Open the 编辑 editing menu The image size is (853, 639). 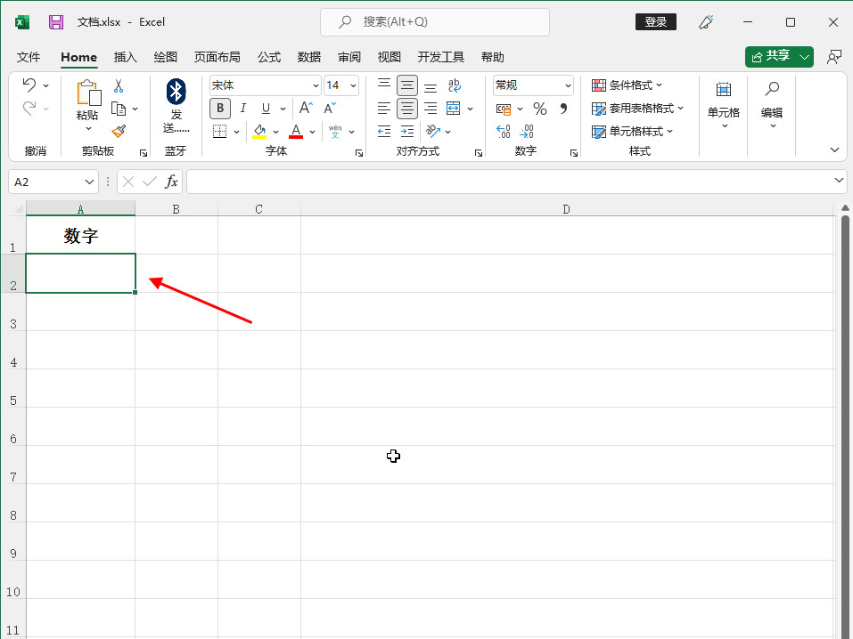click(x=772, y=105)
